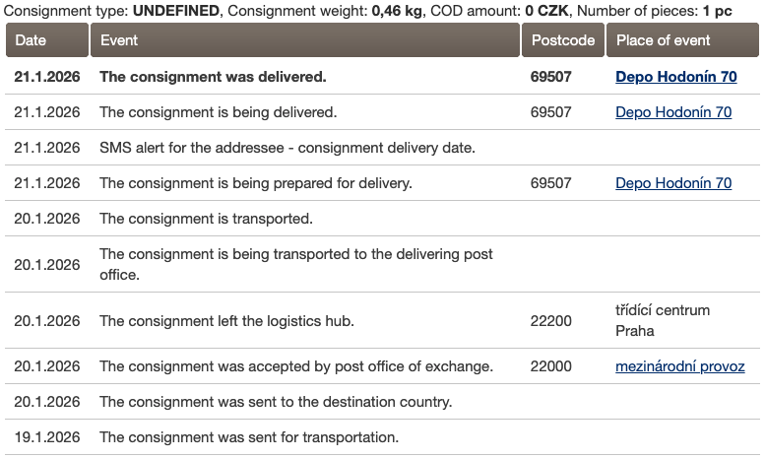Open Depo Hodonín 70 link in "prepared for delivery" row
This screenshot has height=459, width=765.
[673, 183]
